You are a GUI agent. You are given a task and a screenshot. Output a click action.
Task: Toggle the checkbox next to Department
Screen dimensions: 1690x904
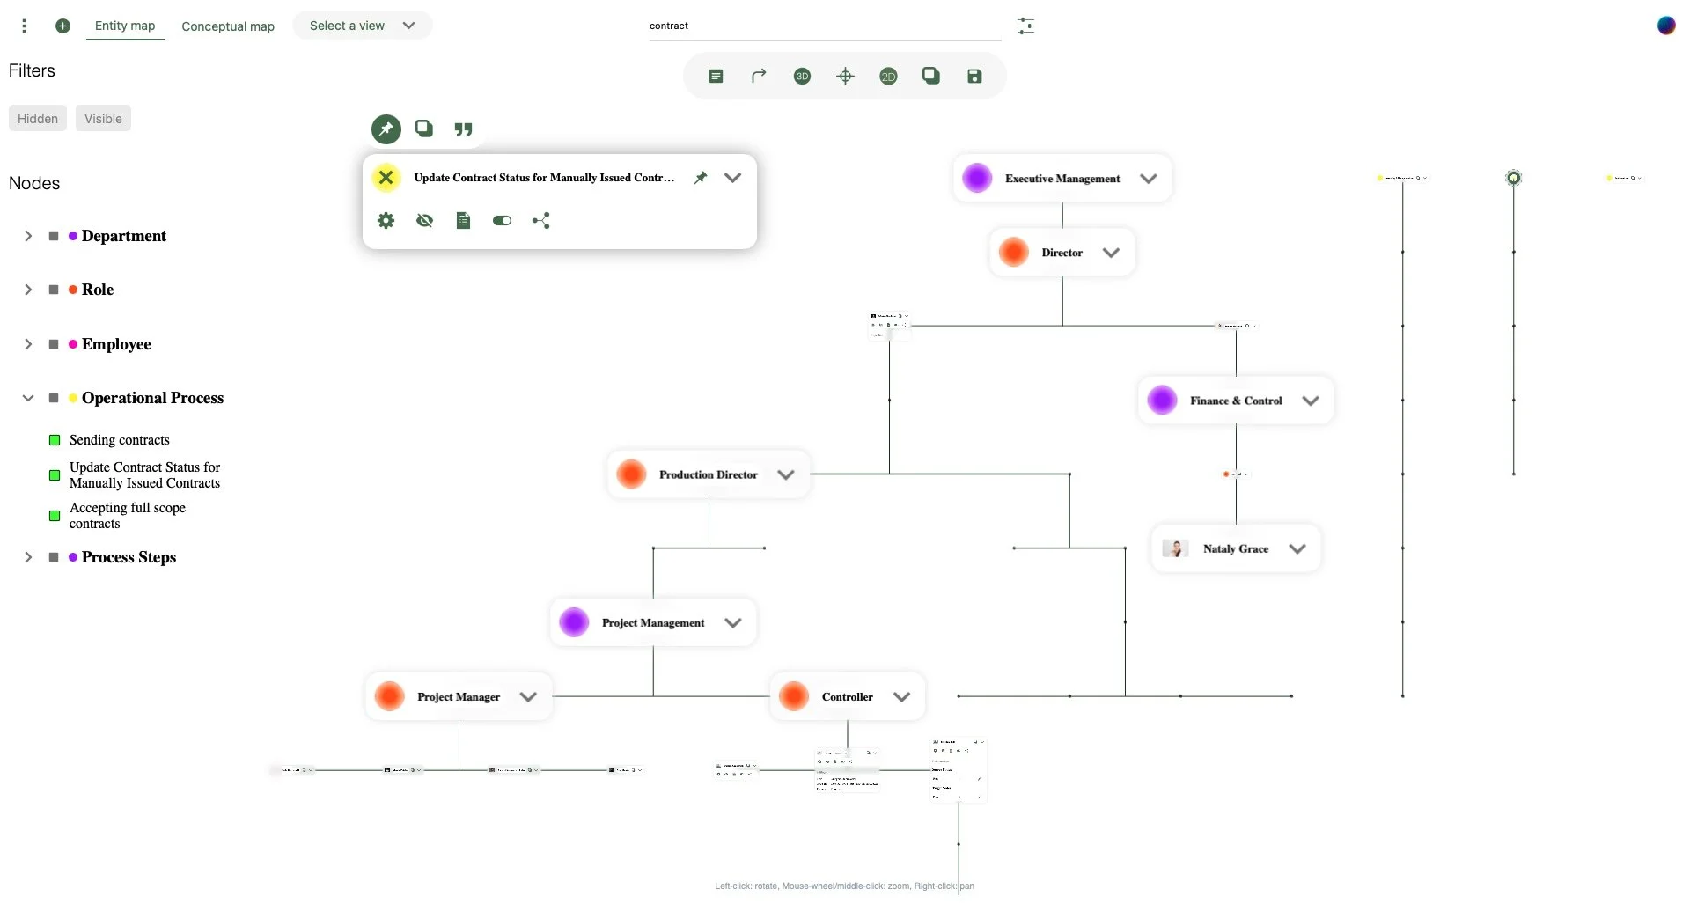[53, 236]
